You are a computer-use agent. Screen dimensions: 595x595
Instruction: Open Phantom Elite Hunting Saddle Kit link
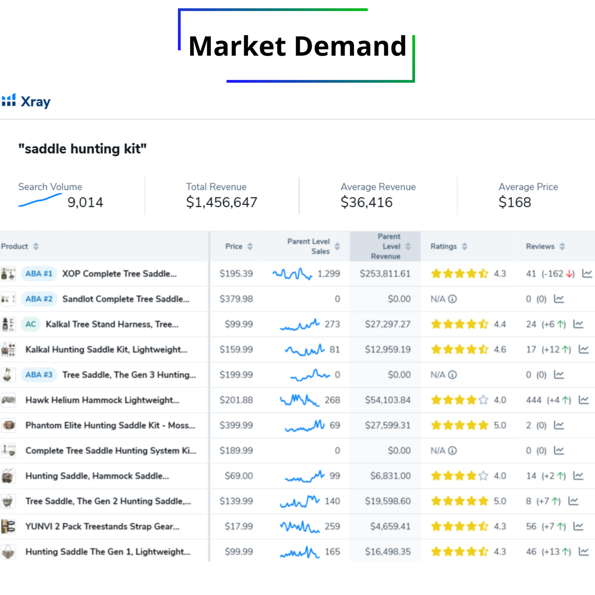click(110, 425)
